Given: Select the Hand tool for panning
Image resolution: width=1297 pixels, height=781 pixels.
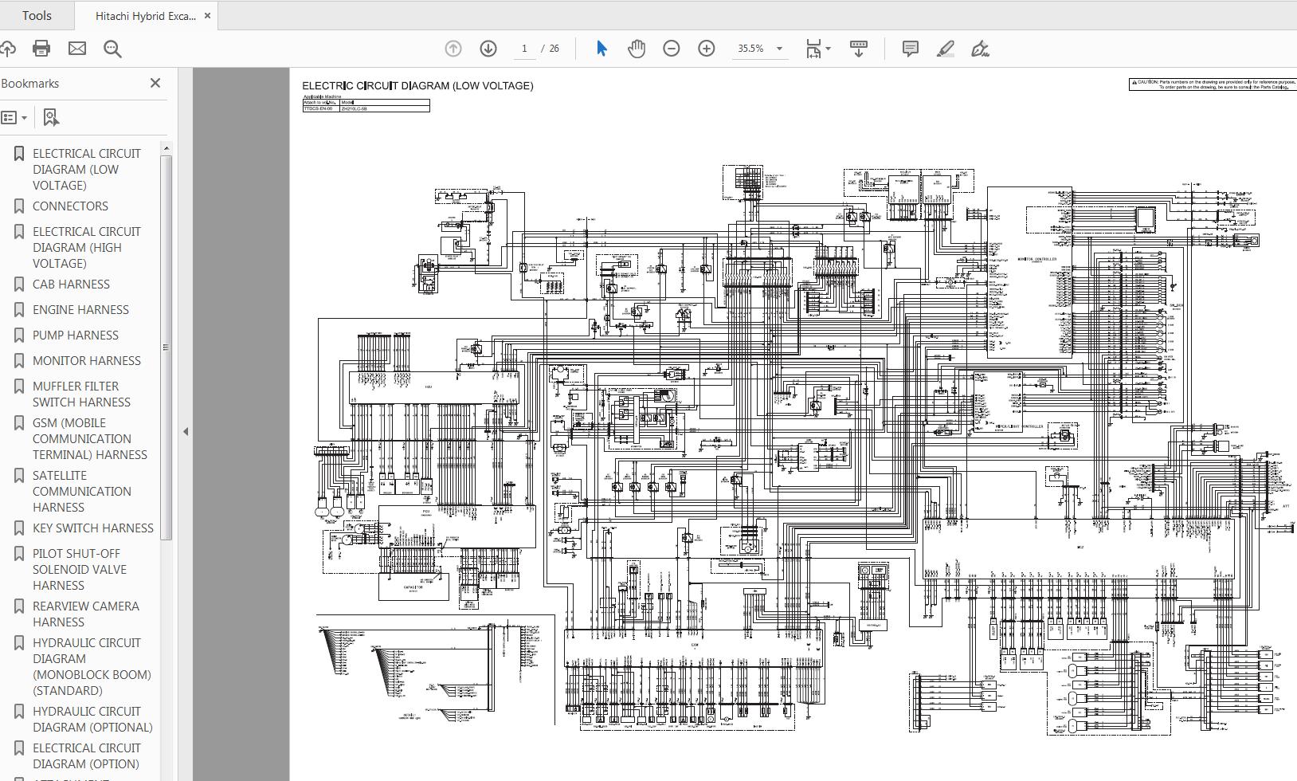Looking at the screenshot, I should pyautogui.click(x=636, y=49).
